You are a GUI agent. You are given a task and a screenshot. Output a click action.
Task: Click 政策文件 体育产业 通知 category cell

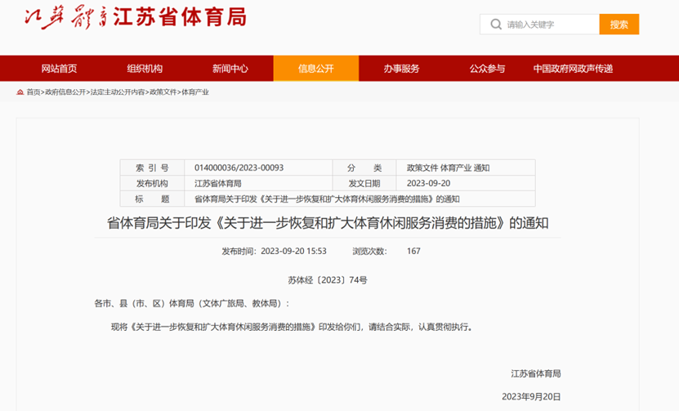pyautogui.click(x=449, y=168)
